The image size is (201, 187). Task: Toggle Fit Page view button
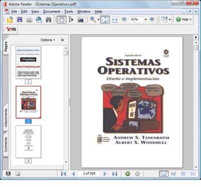pos(105,20)
